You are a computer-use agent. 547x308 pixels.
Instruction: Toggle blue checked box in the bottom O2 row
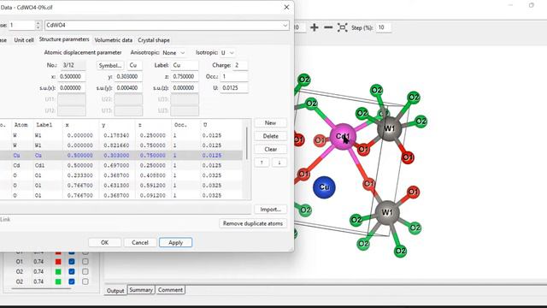pos(72,281)
